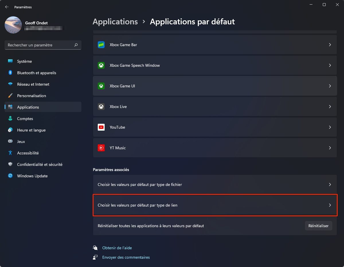The image size is (344, 267).
Task: Click the Xbox Live label
Action: click(118, 107)
